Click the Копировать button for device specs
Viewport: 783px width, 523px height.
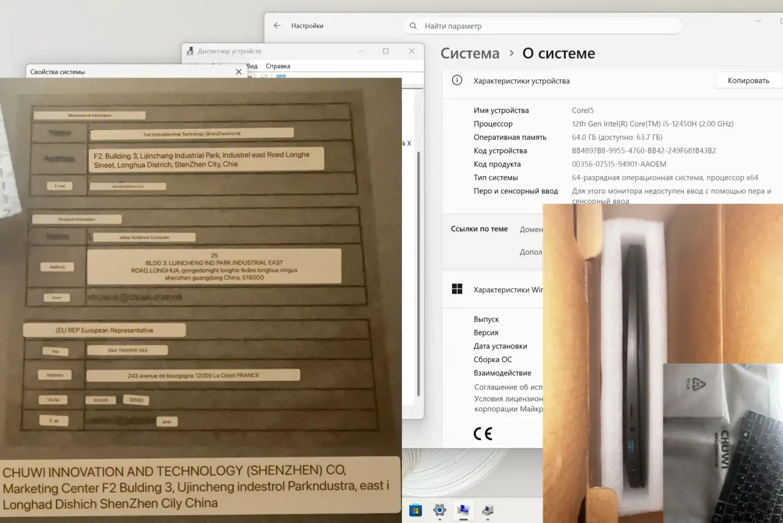pyautogui.click(x=748, y=81)
